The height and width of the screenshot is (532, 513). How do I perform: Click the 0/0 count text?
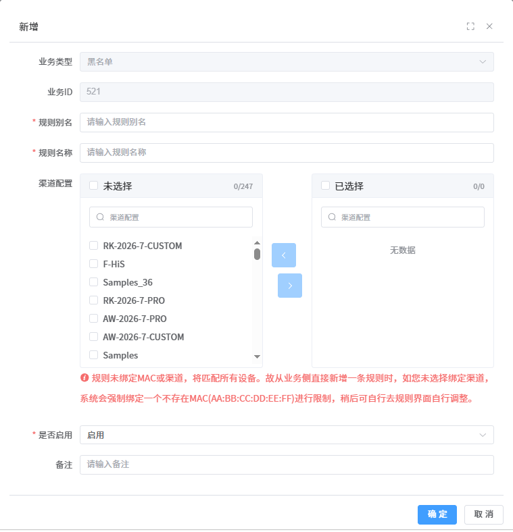coord(479,186)
